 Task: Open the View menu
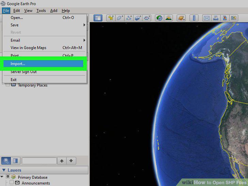28,11
